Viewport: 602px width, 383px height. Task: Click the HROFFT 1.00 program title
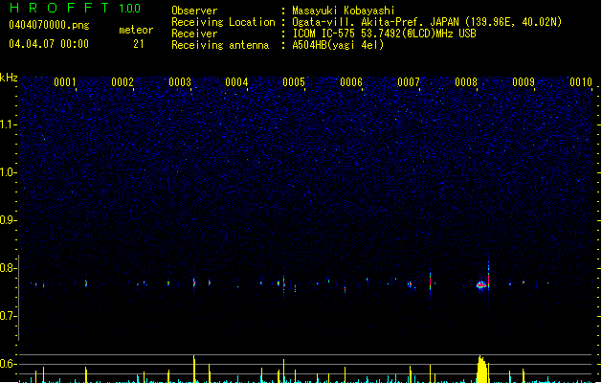[x=75, y=8]
